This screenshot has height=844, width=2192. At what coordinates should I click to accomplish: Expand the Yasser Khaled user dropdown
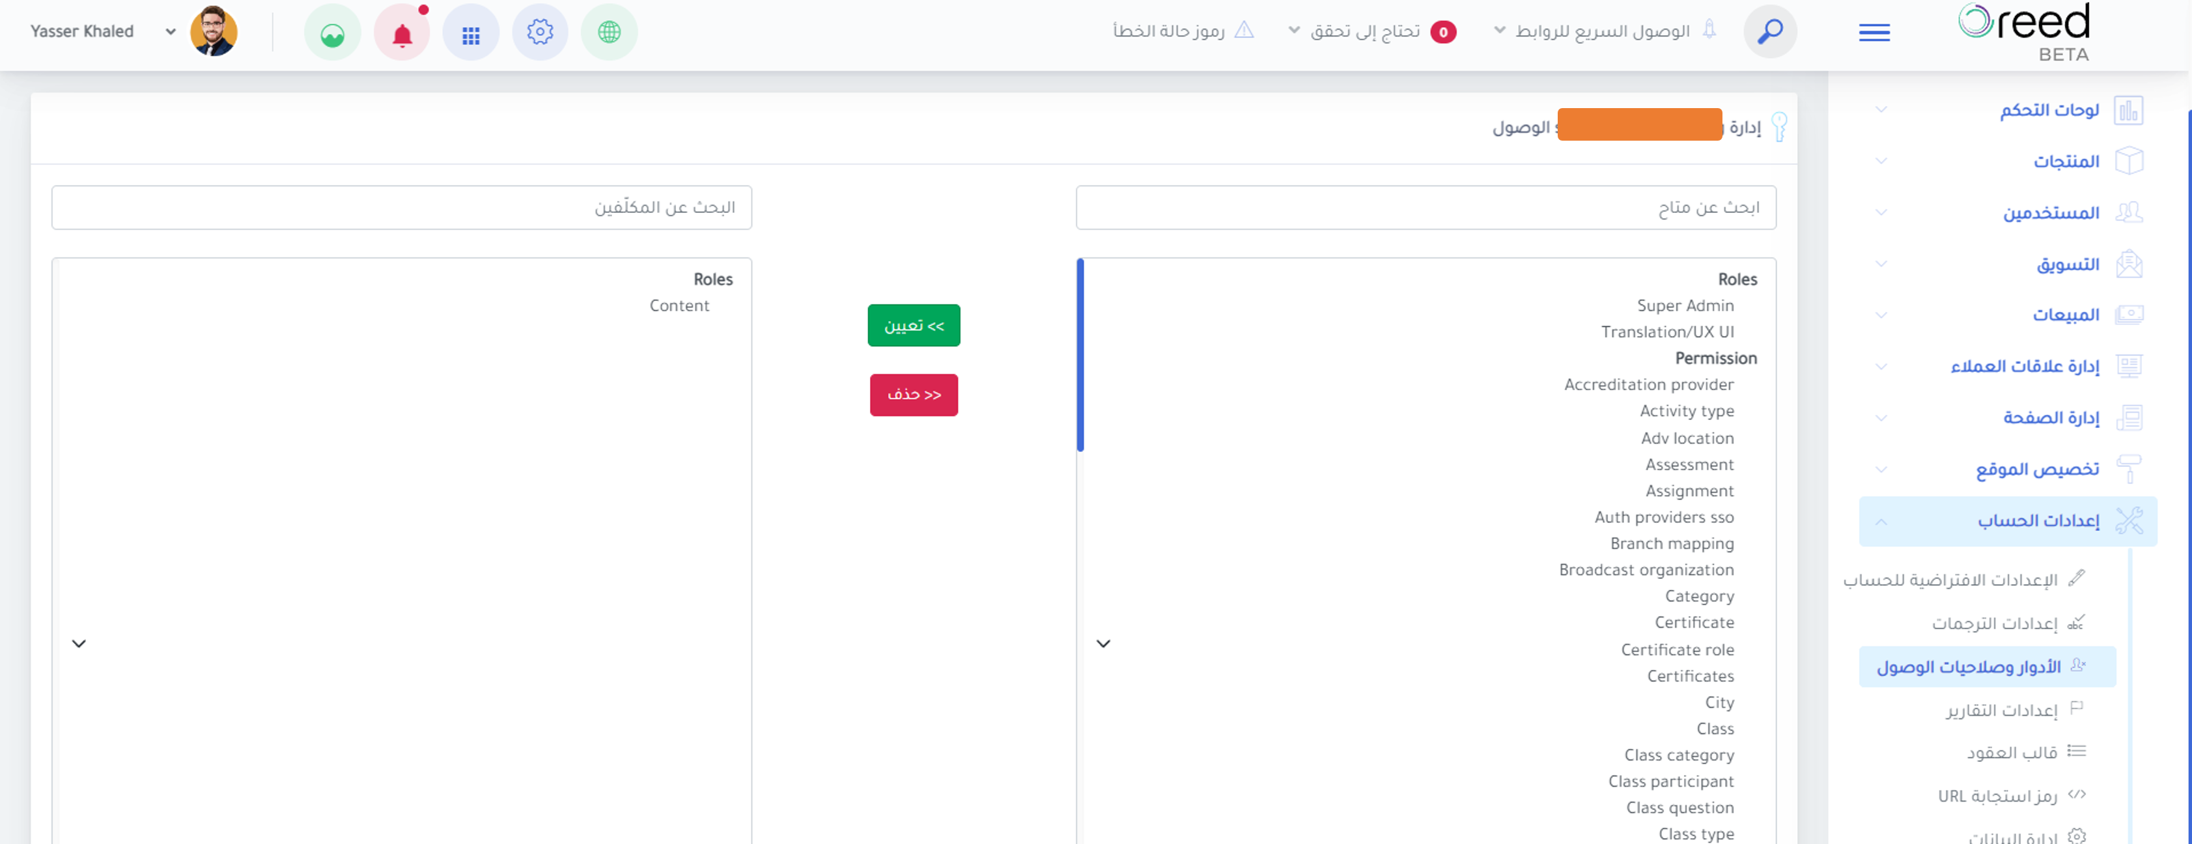coord(170,31)
